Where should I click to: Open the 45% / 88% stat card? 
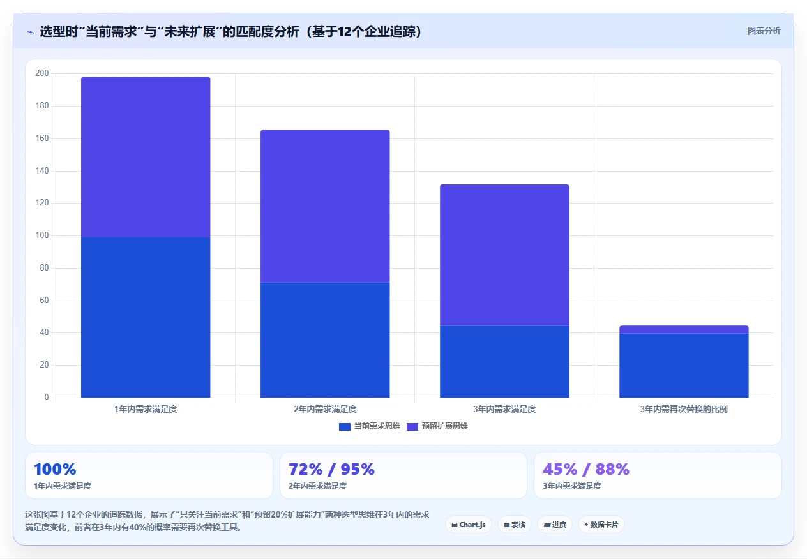(658, 475)
